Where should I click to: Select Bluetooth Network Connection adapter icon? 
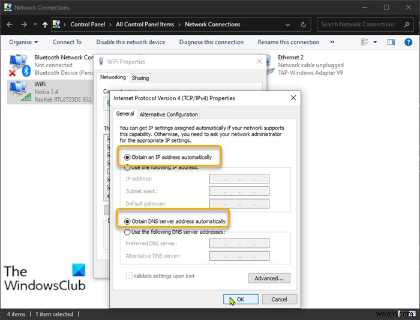(x=19, y=65)
